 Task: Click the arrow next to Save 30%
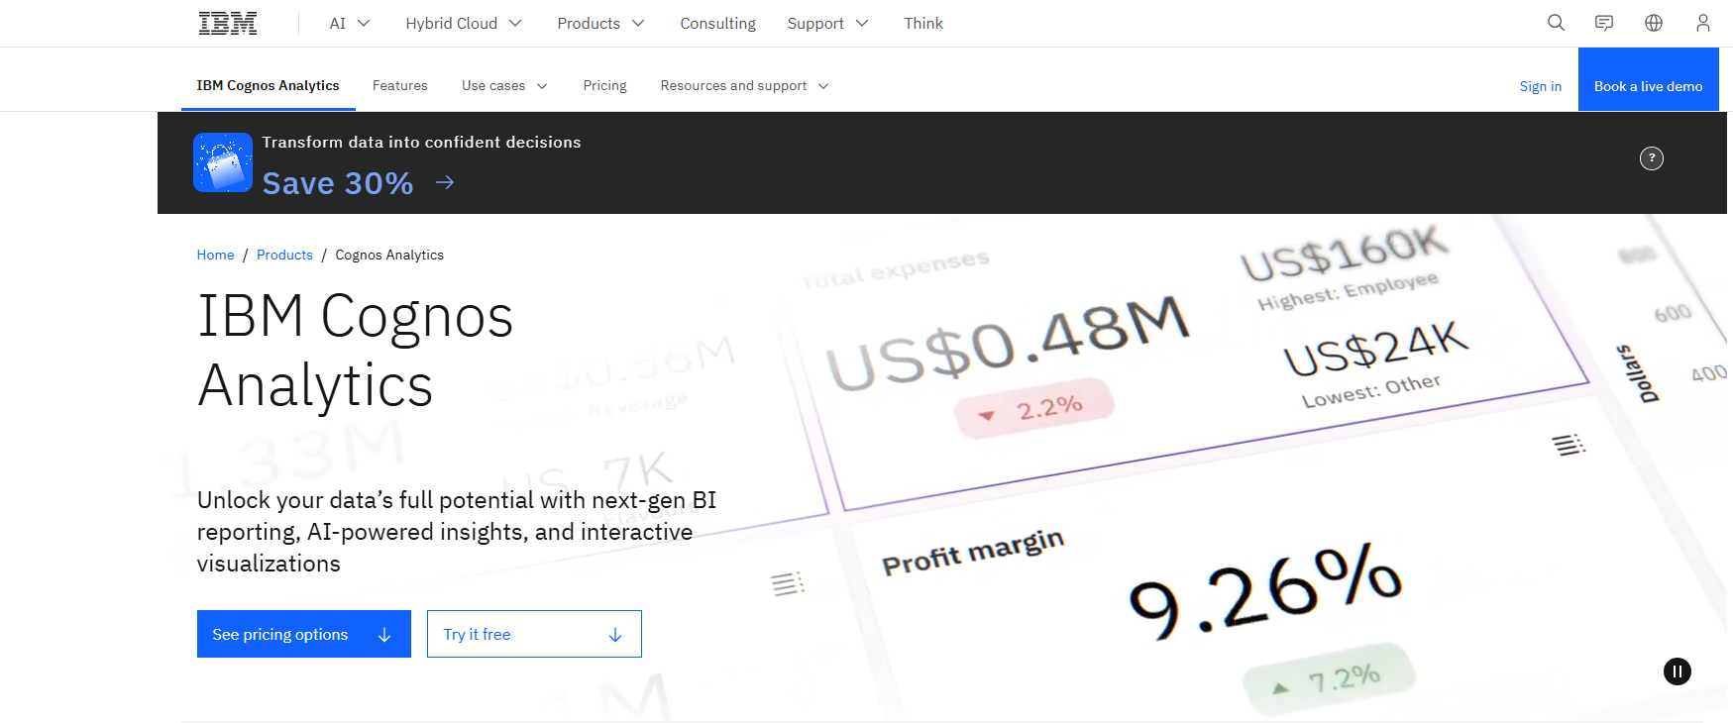(445, 182)
